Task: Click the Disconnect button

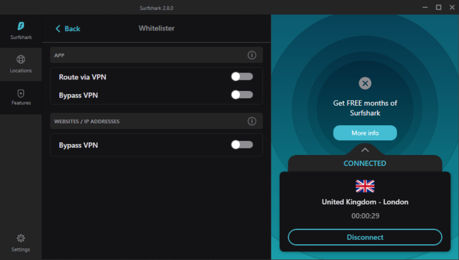Action: 365,237
